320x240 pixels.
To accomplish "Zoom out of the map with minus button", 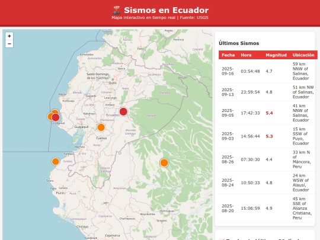I will click(9, 44).
